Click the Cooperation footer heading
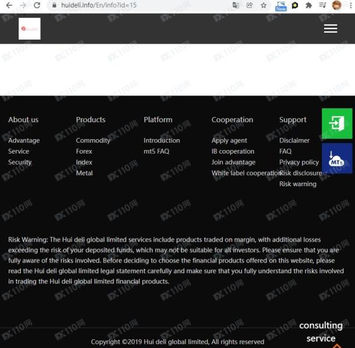This screenshot has width=355, height=348. coord(232,119)
